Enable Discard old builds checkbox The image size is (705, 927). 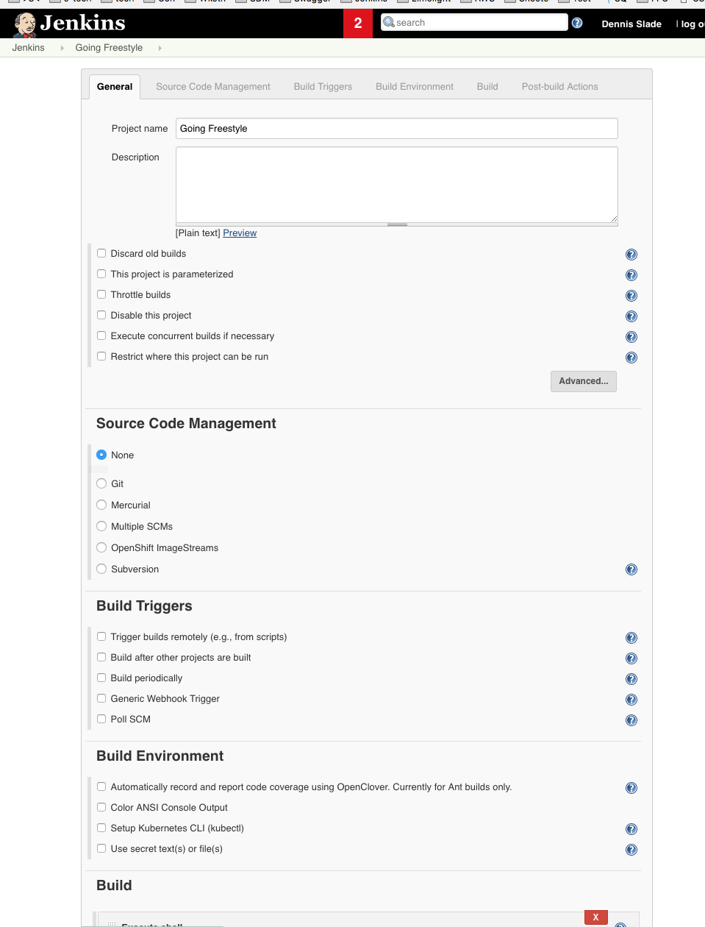point(101,253)
